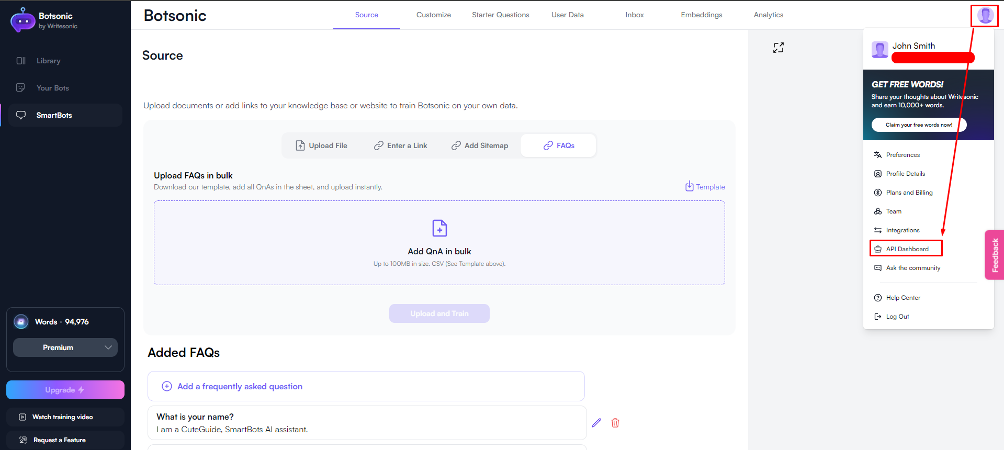
Task: Click the plus circle icon for new FAQ
Action: coord(167,386)
